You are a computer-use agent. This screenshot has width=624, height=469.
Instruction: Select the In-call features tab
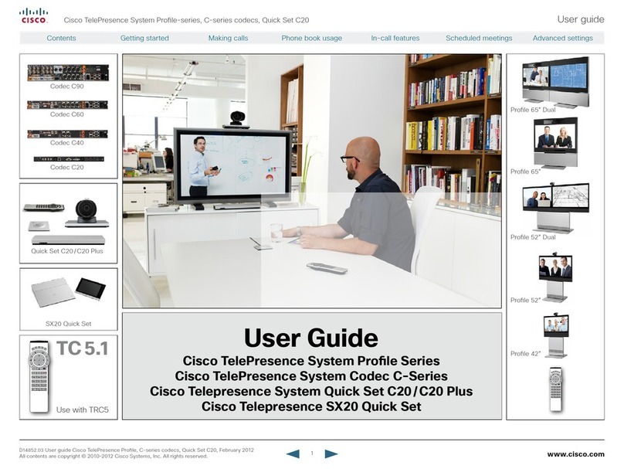395,38
